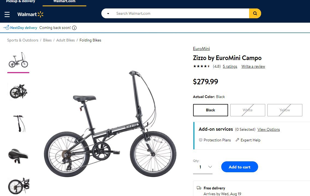This screenshot has height=196, width=310.
Task: Switch to Pickup & delivery tab
Action: click(20, 2)
